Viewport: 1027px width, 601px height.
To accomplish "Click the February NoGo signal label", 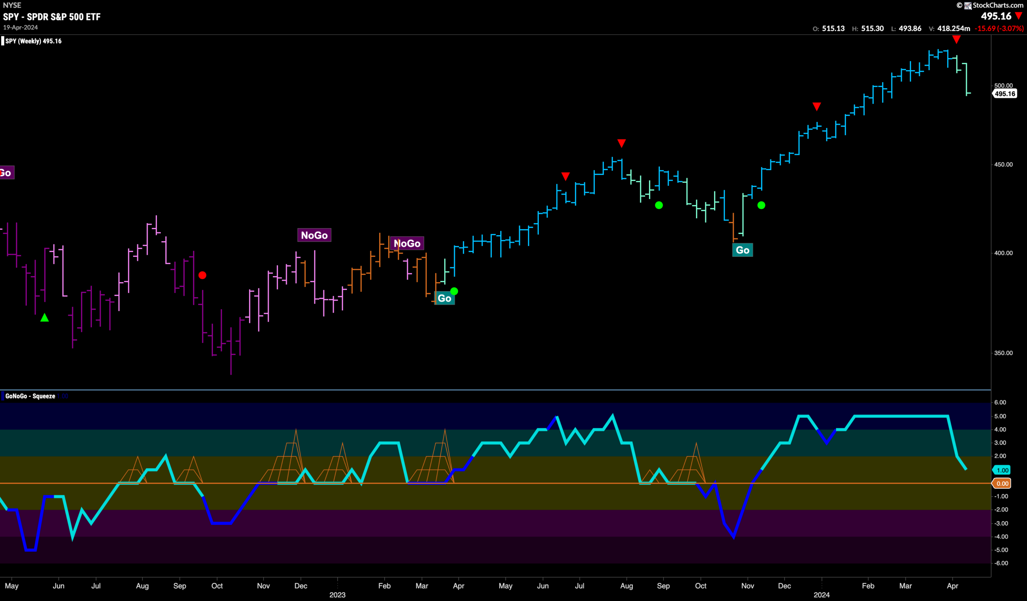I will [x=407, y=243].
